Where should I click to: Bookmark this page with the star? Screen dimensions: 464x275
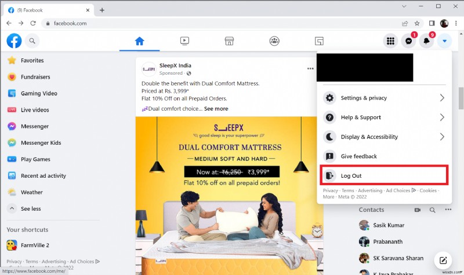pos(417,23)
